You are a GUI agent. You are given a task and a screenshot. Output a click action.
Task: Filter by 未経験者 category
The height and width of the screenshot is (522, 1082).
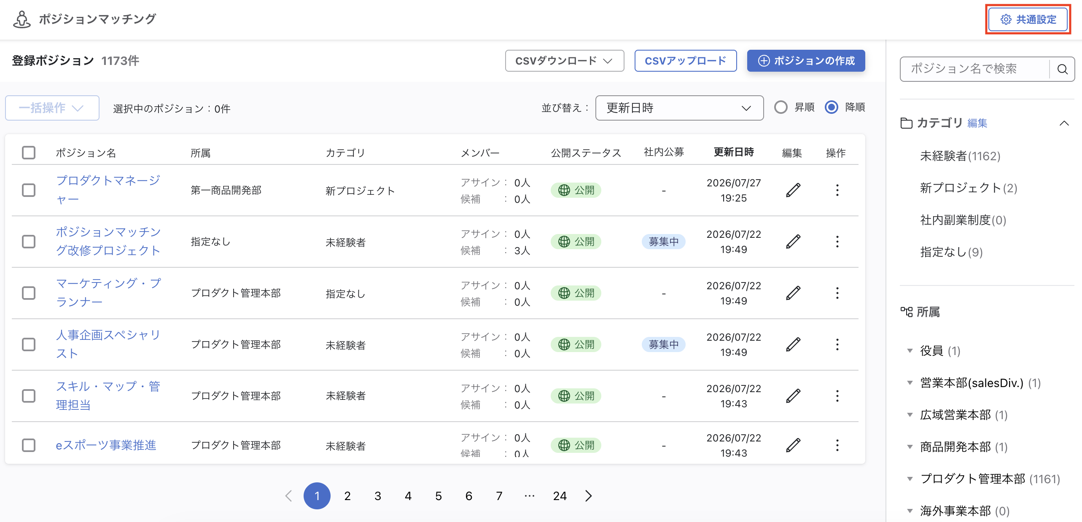(x=960, y=156)
